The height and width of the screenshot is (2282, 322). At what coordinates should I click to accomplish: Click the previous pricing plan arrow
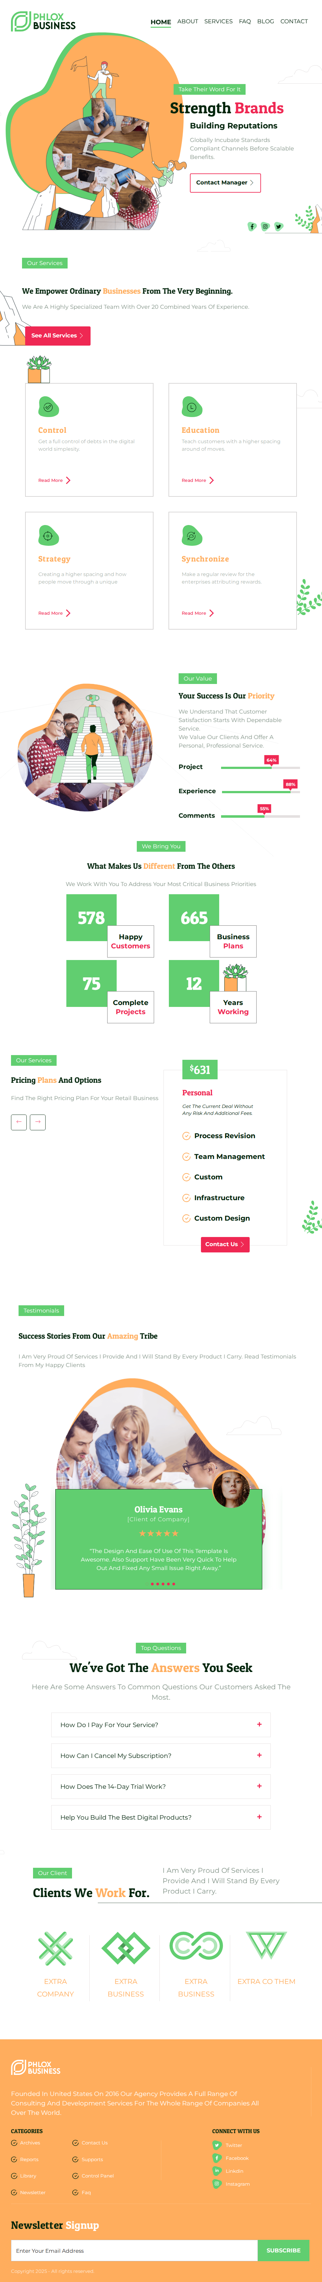[x=19, y=1121]
